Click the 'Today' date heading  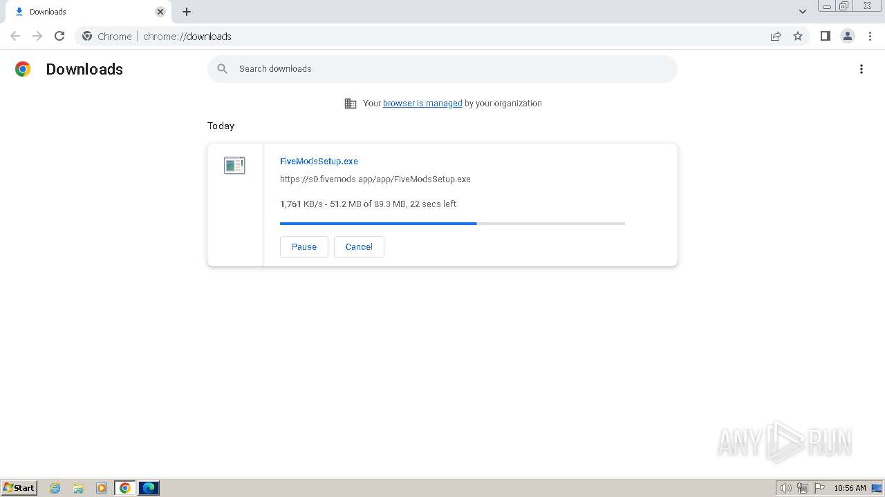click(x=221, y=126)
